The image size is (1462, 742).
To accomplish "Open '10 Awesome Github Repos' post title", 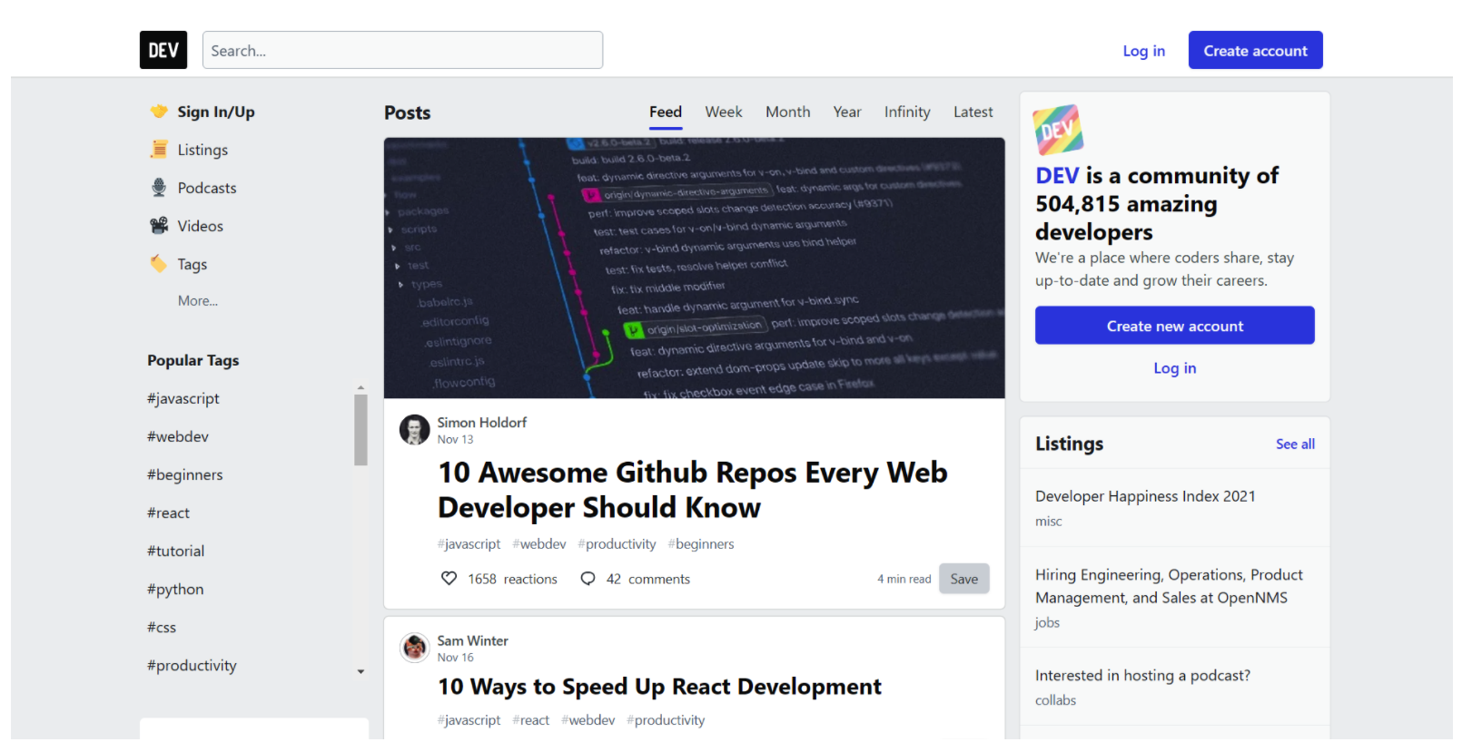I will pyautogui.click(x=693, y=490).
